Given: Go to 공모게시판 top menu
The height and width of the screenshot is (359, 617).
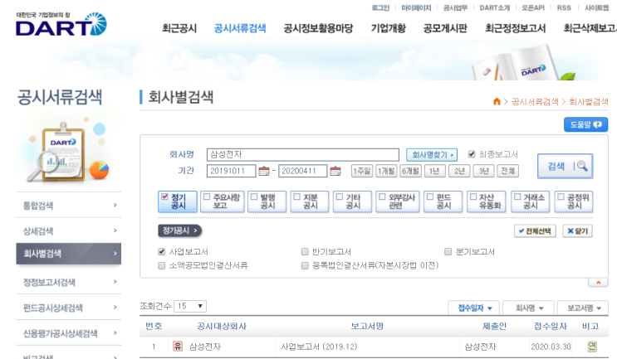Looking at the screenshot, I should coord(445,28).
